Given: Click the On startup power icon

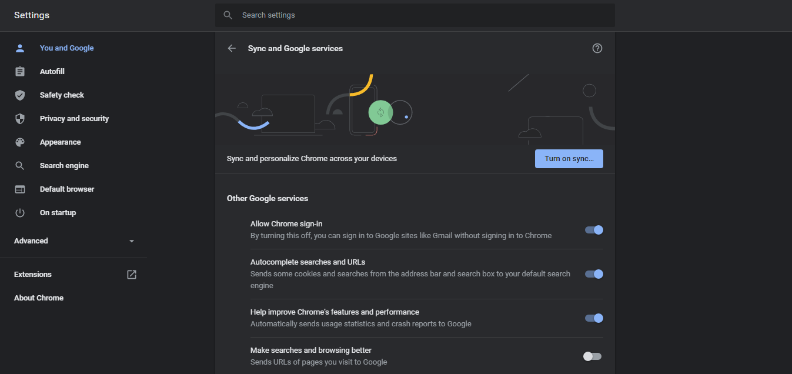Looking at the screenshot, I should (20, 213).
